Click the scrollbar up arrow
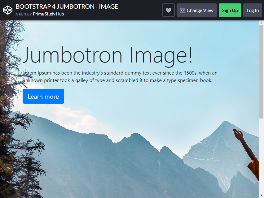 pyautogui.click(x=261, y=23)
